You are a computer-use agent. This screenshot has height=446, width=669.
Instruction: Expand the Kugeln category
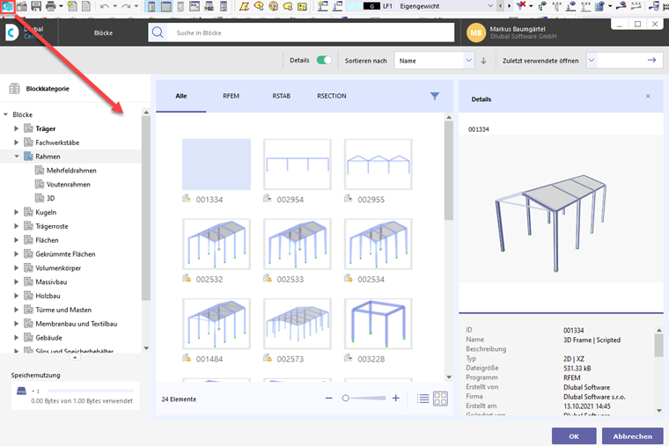click(x=16, y=212)
